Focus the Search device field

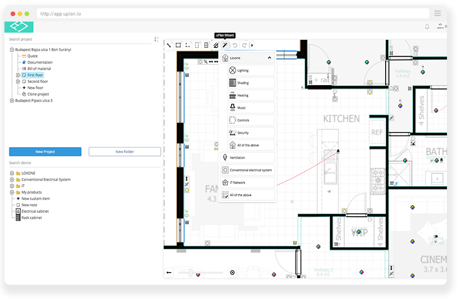click(x=85, y=163)
